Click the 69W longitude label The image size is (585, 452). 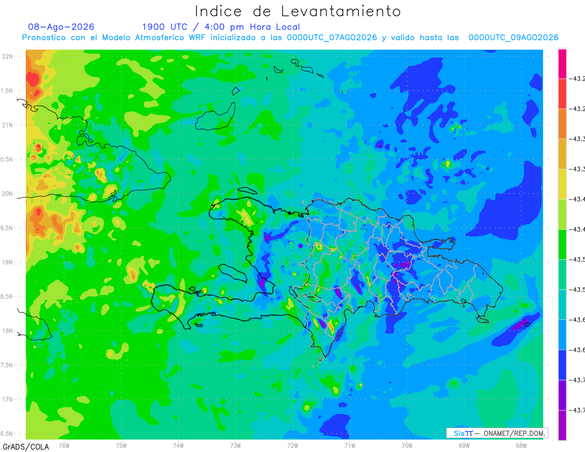coord(464,445)
